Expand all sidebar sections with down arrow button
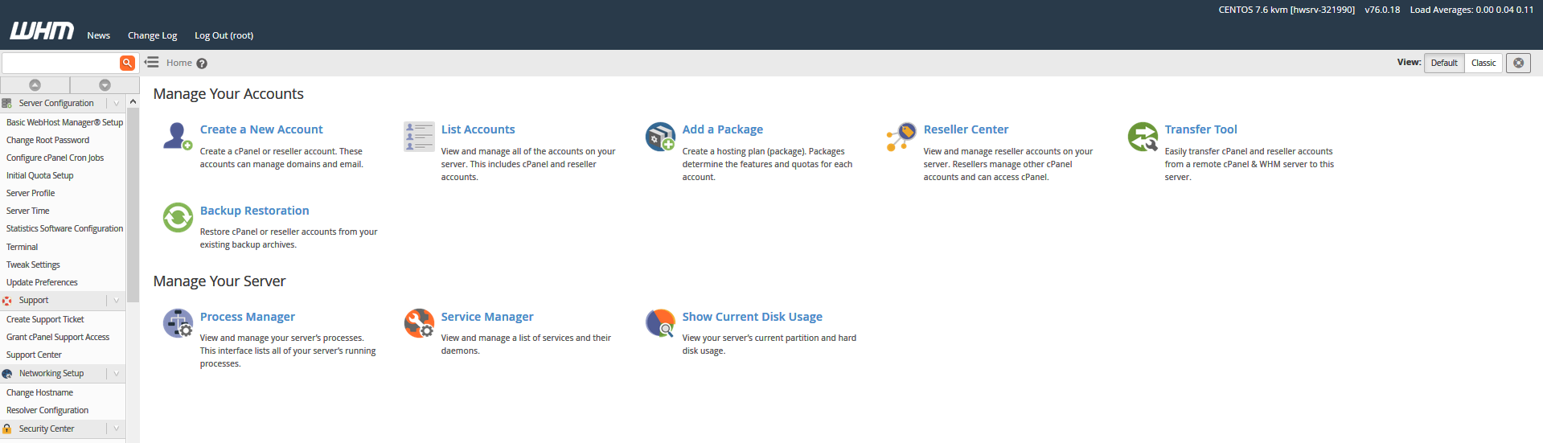 click(x=105, y=84)
